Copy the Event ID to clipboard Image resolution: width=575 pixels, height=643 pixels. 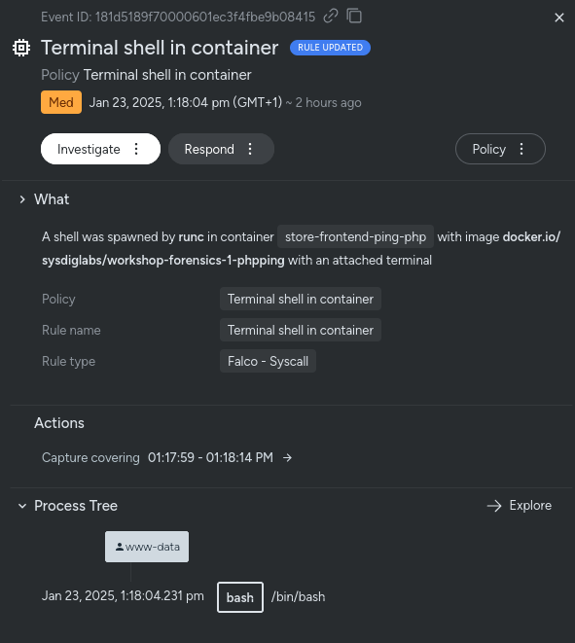point(354,17)
